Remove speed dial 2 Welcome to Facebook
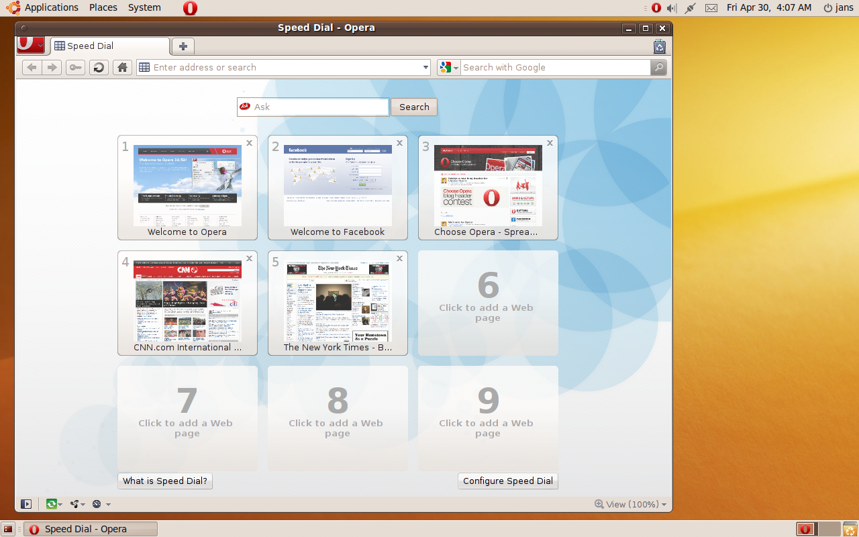The height and width of the screenshot is (537, 859). tap(399, 143)
